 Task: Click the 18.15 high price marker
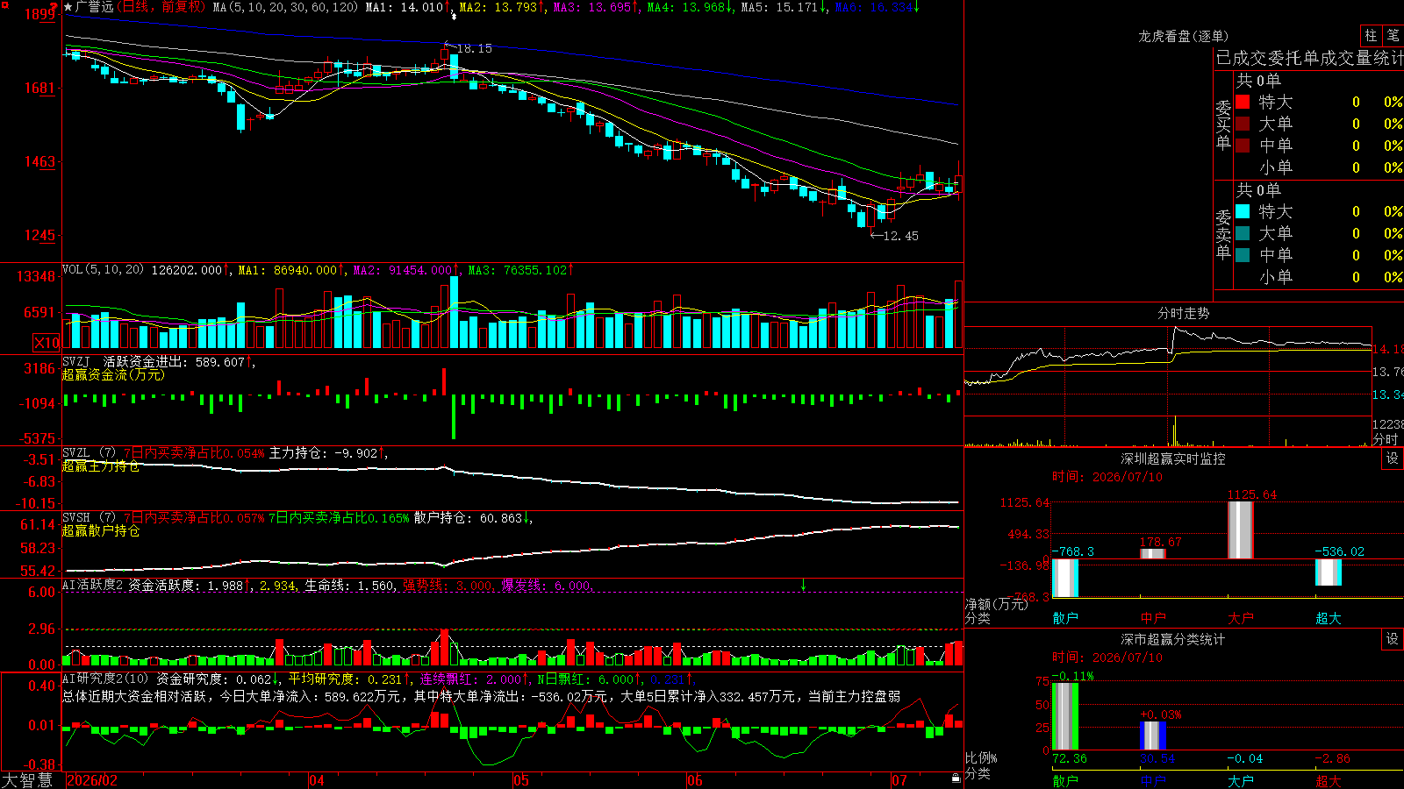tap(475, 49)
